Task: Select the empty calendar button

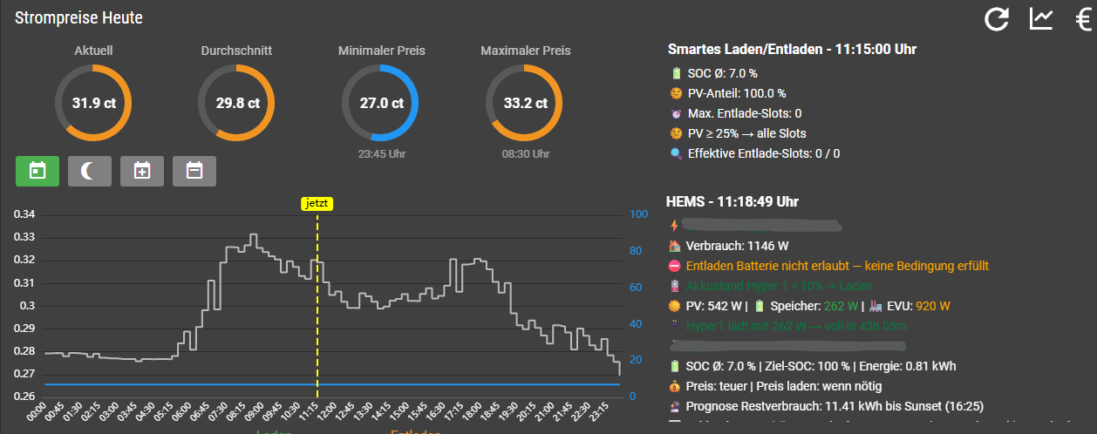Action: pos(194,171)
